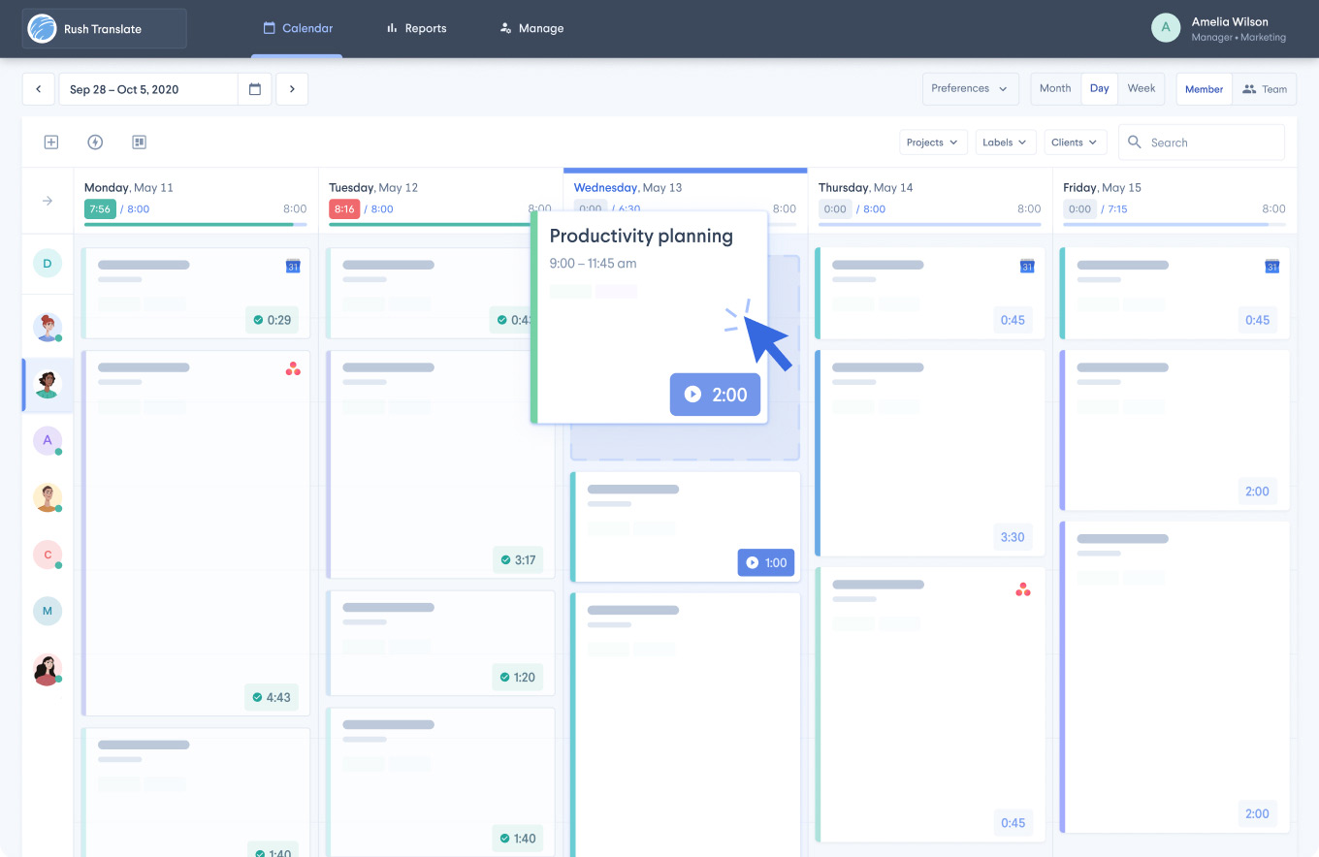Click the search magnifier icon

1134,142
